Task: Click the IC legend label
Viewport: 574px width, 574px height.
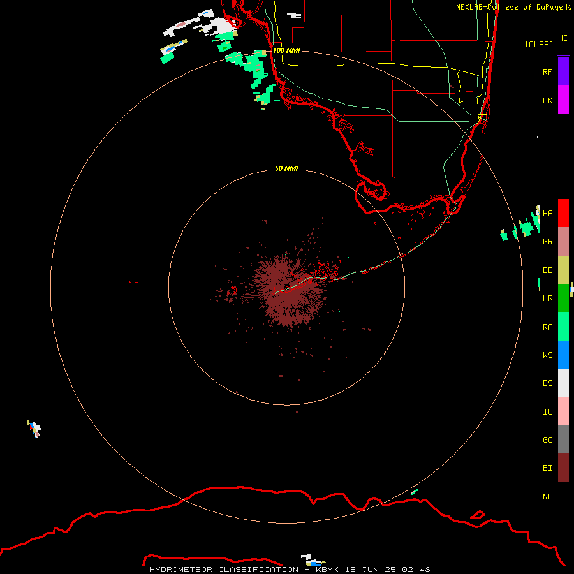Action: (x=547, y=412)
